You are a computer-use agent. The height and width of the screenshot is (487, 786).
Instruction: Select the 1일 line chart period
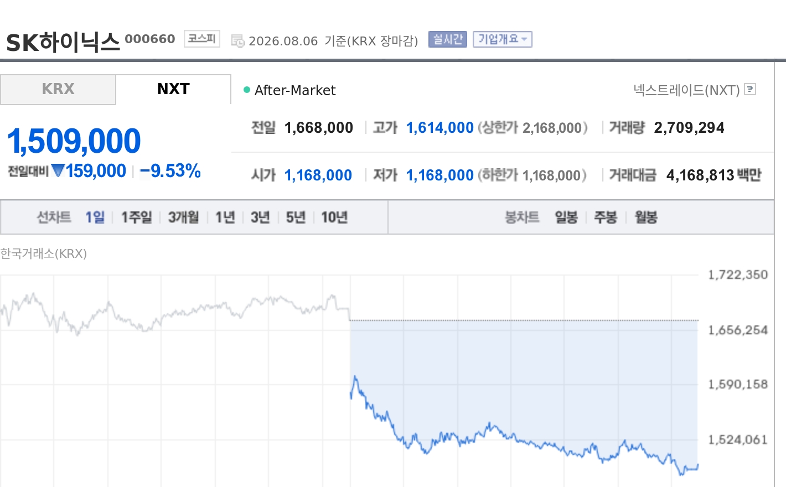[95, 217]
